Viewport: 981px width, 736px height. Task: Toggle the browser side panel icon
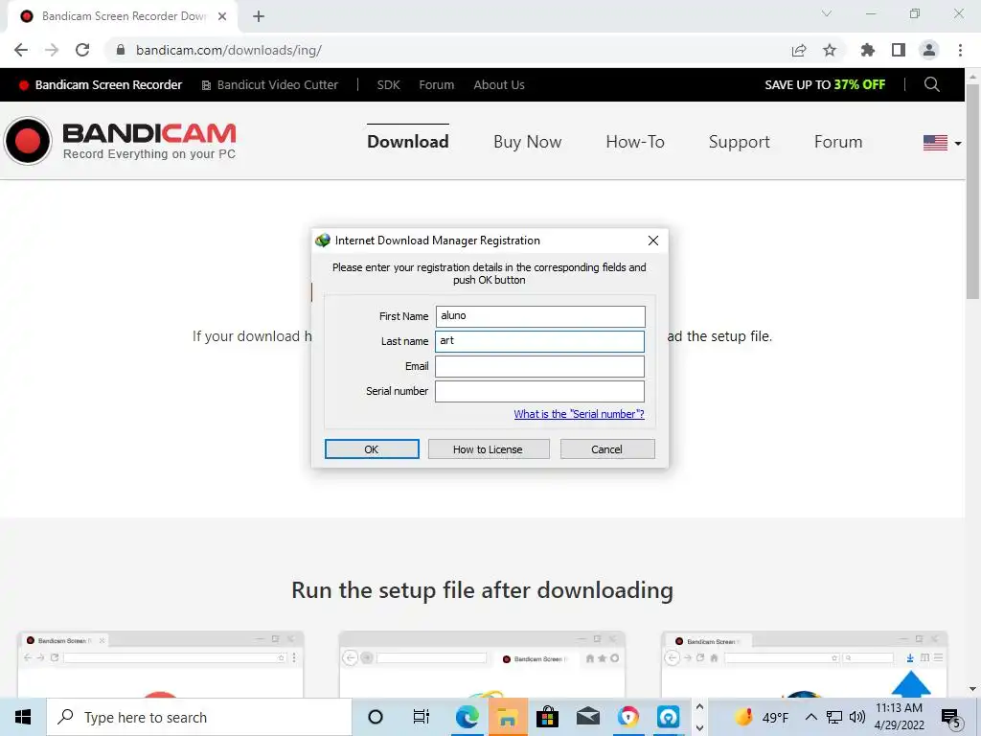click(x=899, y=50)
